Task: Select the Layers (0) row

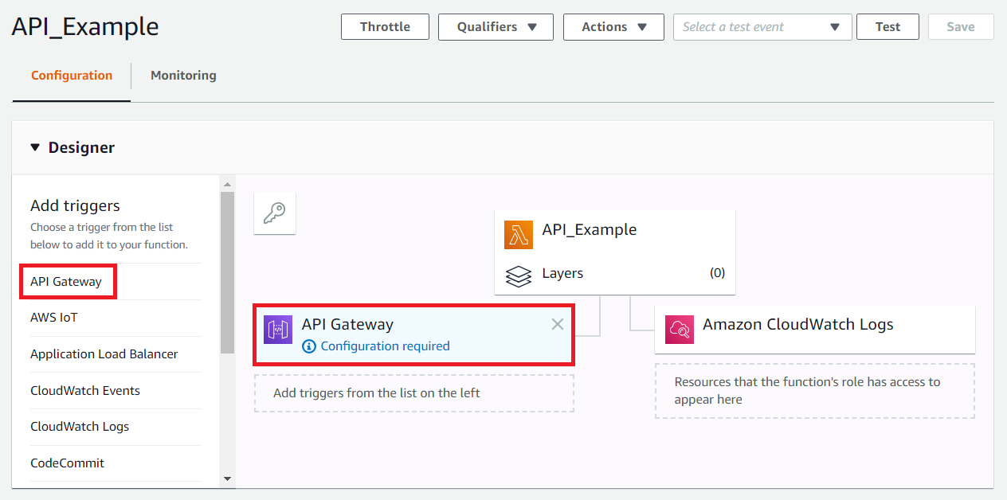Action: tap(615, 273)
